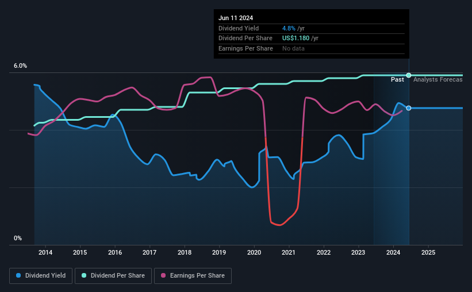Click the 2018 axis label
Screen dimensions: 472x292
coord(185,252)
